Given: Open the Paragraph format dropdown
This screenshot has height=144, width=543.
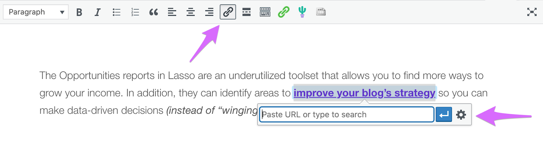Looking at the screenshot, I should (x=36, y=12).
